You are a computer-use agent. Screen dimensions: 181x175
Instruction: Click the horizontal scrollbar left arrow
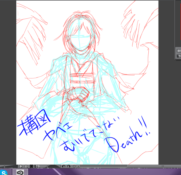coord(78,166)
